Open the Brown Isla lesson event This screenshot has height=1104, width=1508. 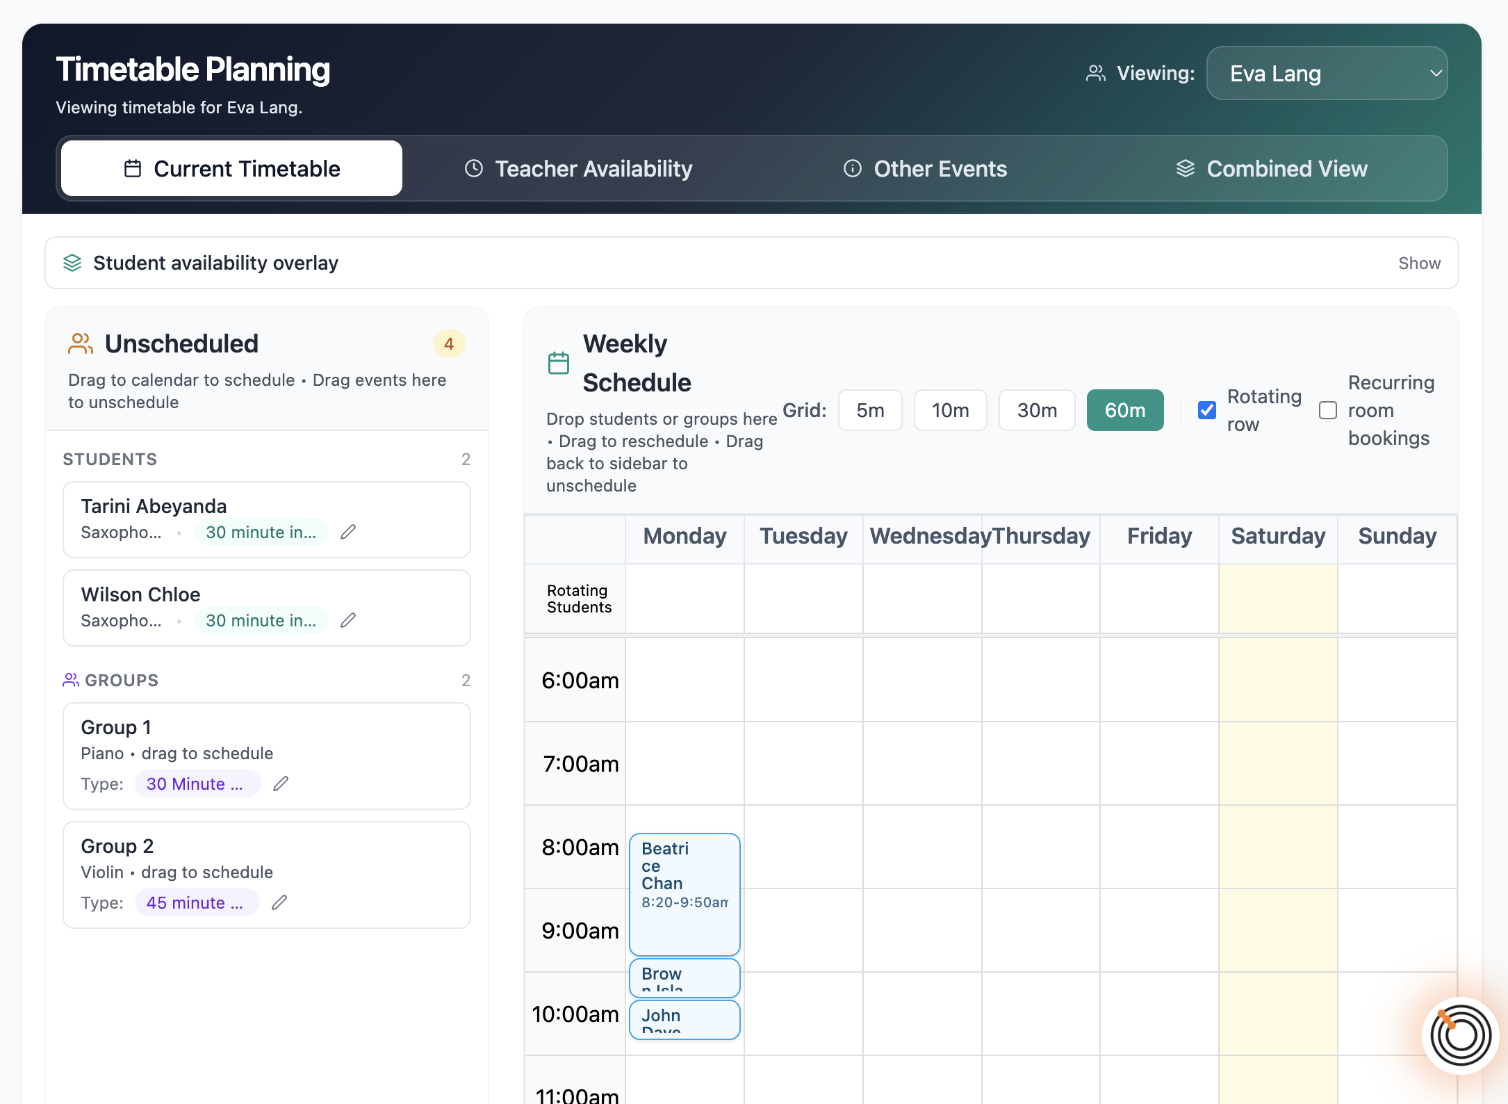(x=685, y=977)
